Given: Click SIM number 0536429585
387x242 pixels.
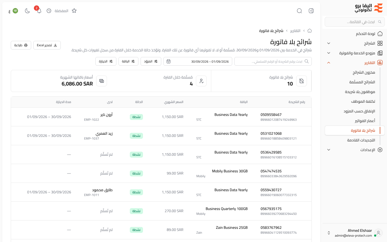Looking at the screenshot, I should click(271, 152).
